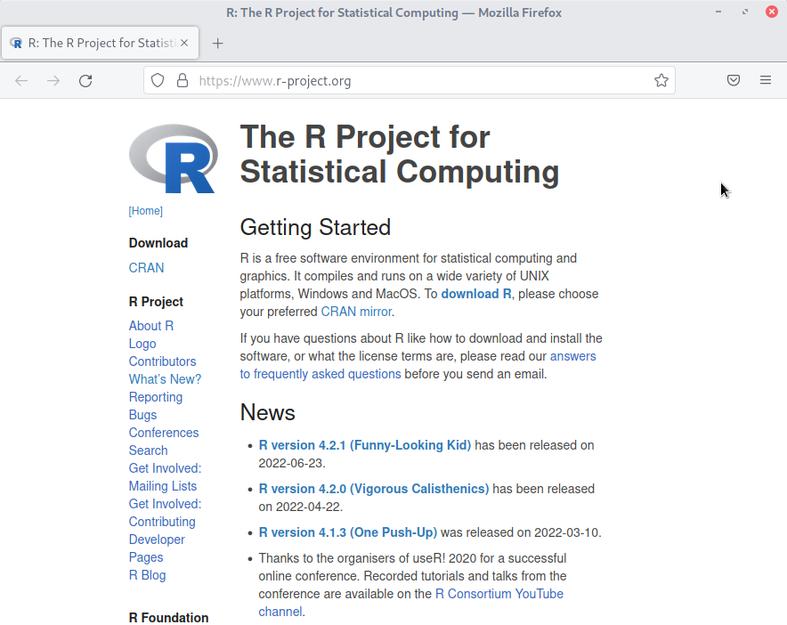Minimize the Firefox window

[718, 12]
